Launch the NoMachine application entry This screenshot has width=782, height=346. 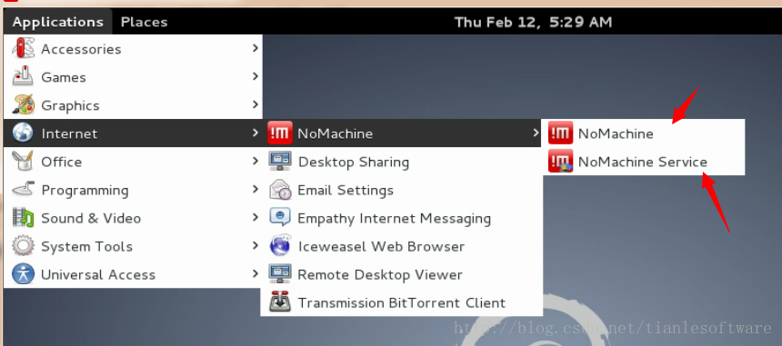pyautogui.click(x=644, y=133)
